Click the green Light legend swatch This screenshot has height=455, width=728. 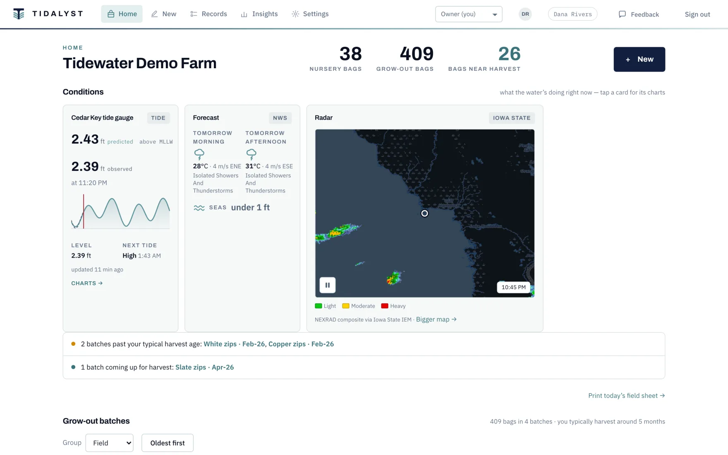pyautogui.click(x=318, y=306)
